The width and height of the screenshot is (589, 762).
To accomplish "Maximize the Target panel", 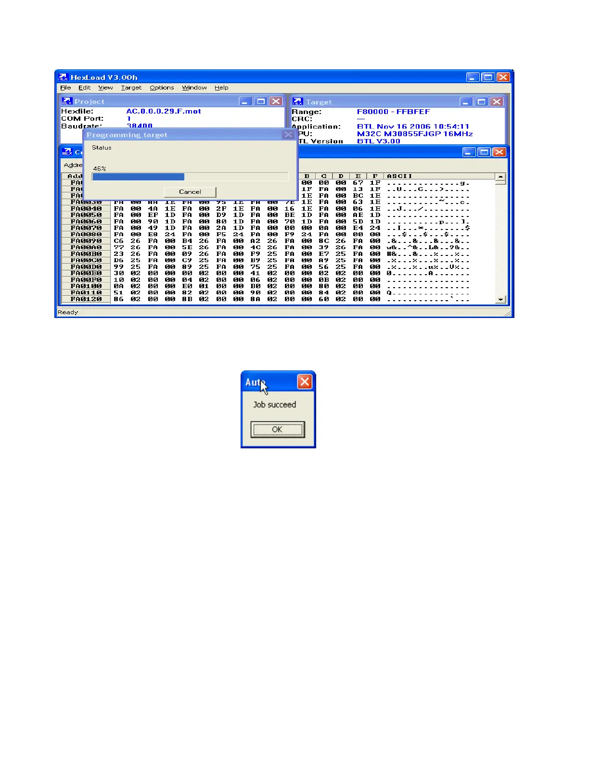I will point(481,102).
